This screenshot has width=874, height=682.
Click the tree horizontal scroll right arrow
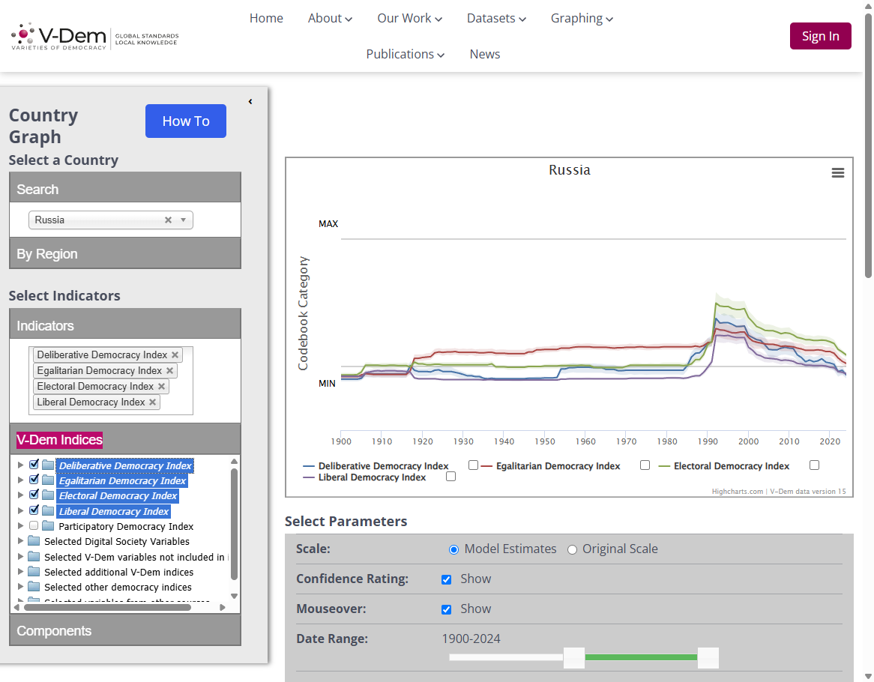tap(223, 607)
